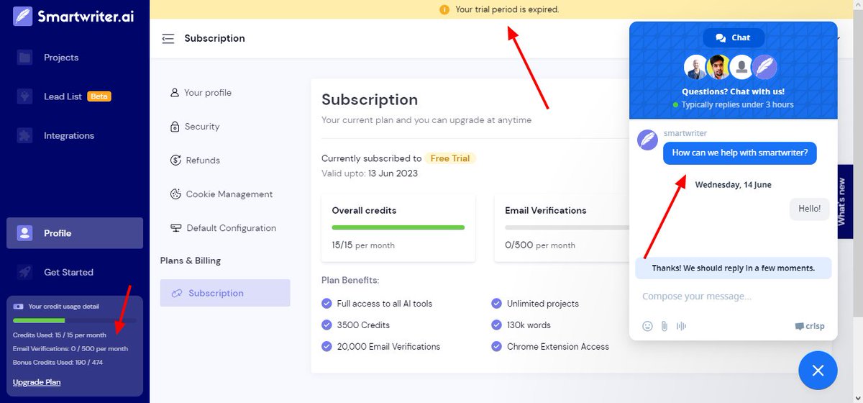Screen dimensions: 863x403
Task: Click the 'How can we help with smartwriter?' message
Action: tap(739, 153)
